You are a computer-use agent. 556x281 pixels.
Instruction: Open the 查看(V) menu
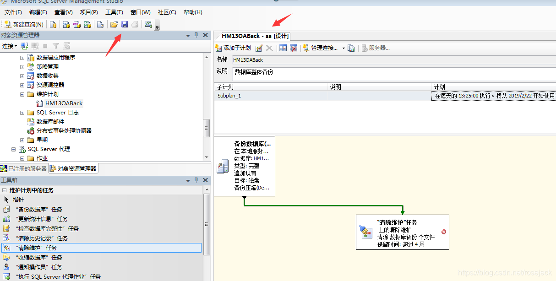[64, 12]
